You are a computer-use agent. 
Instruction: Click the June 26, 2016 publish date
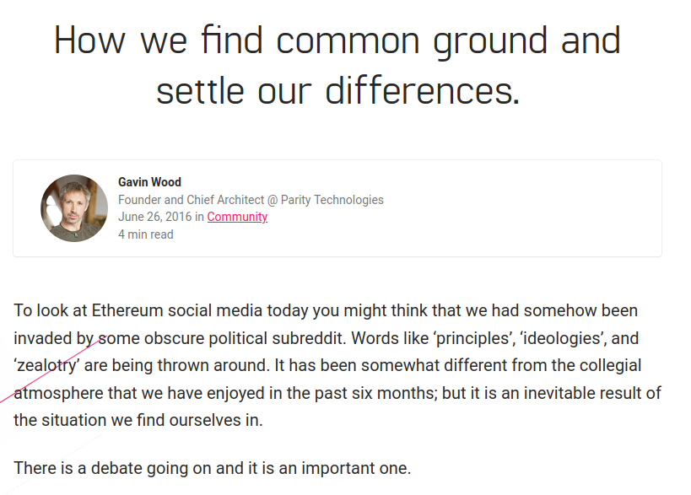click(x=154, y=217)
